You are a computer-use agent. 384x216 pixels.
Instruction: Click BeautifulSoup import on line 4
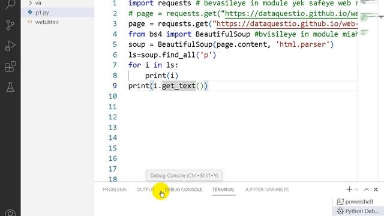click(223, 34)
